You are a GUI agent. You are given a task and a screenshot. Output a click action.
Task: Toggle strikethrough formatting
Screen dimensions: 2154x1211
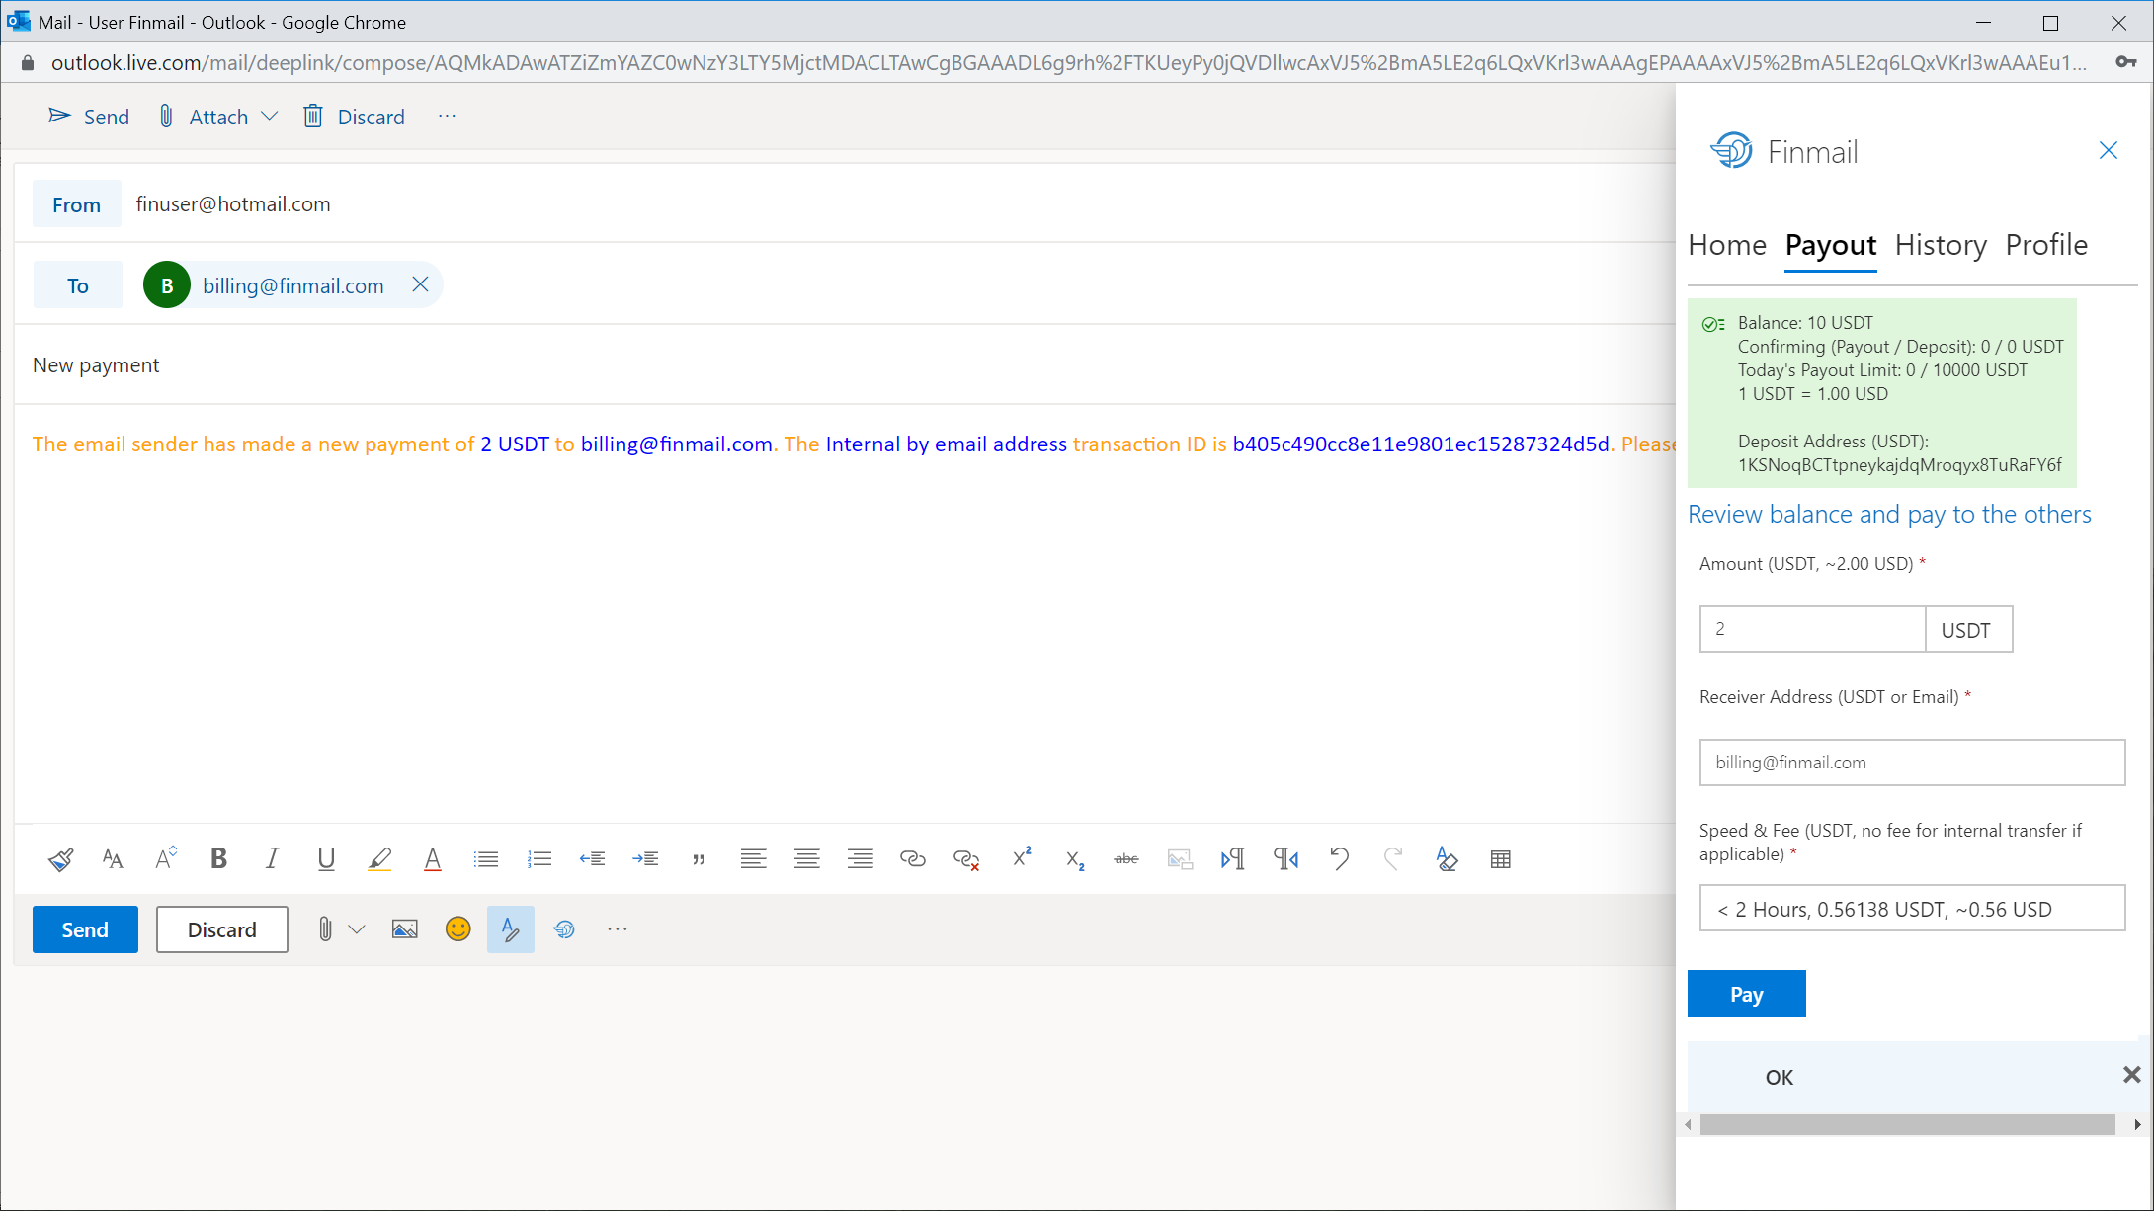[1126, 859]
